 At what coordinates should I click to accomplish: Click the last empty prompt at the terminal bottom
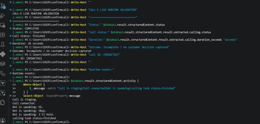click(41, 122)
